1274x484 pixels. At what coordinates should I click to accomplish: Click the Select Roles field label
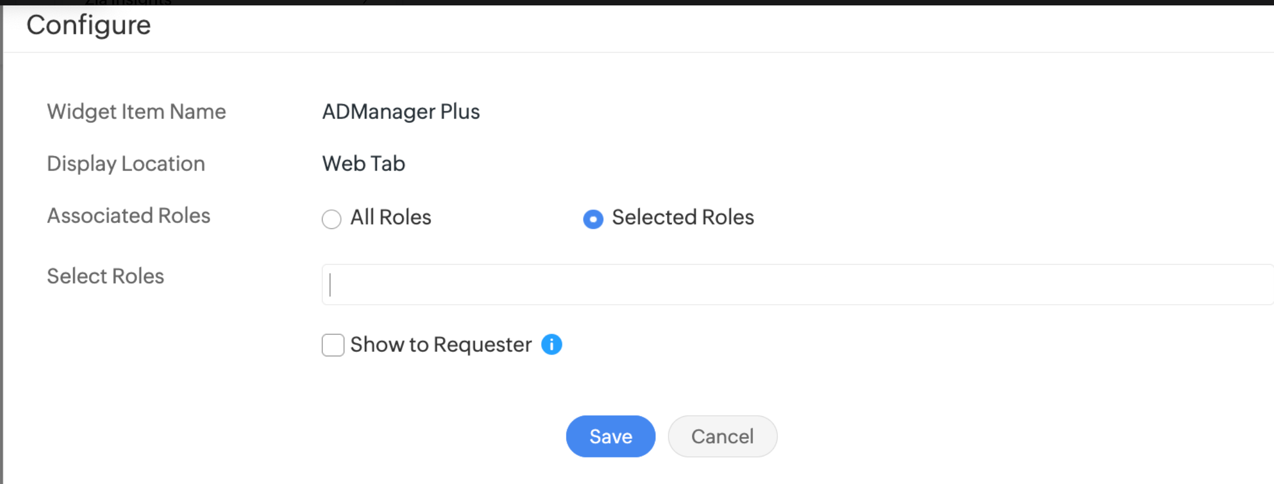click(105, 276)
